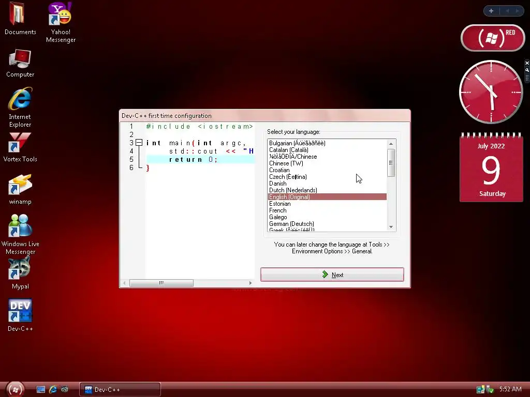Click the 5:52 AM taskbar clock

(x=510, y=389)
